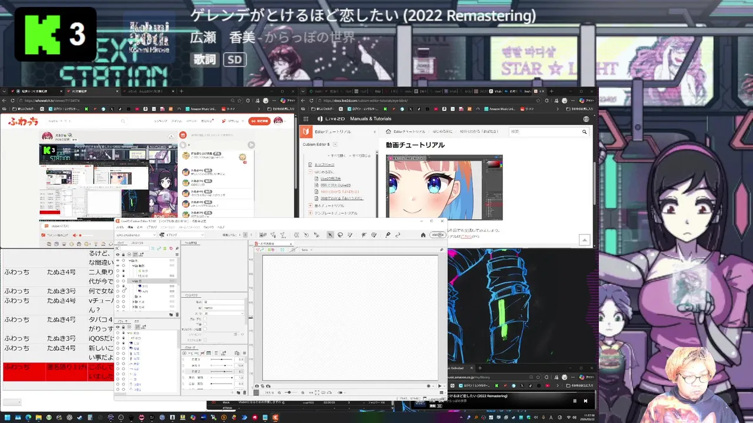Click the 歌詞 lyrics button in music overlay
Screen dimensions: 753x423
coord(205,59)
